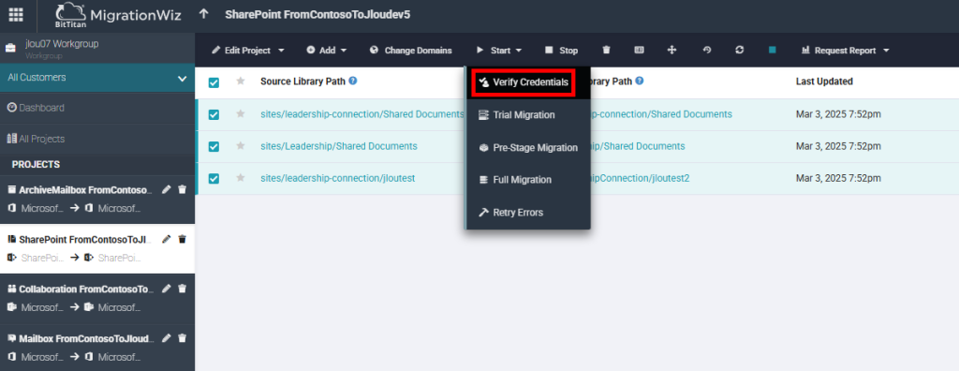Collapse the Start dropdown menu
The height and width of the screenshot is (371, 959).
[x=498, y=51]
